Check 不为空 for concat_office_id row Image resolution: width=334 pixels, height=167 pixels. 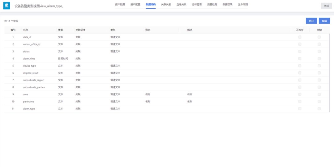pos(300,44)
